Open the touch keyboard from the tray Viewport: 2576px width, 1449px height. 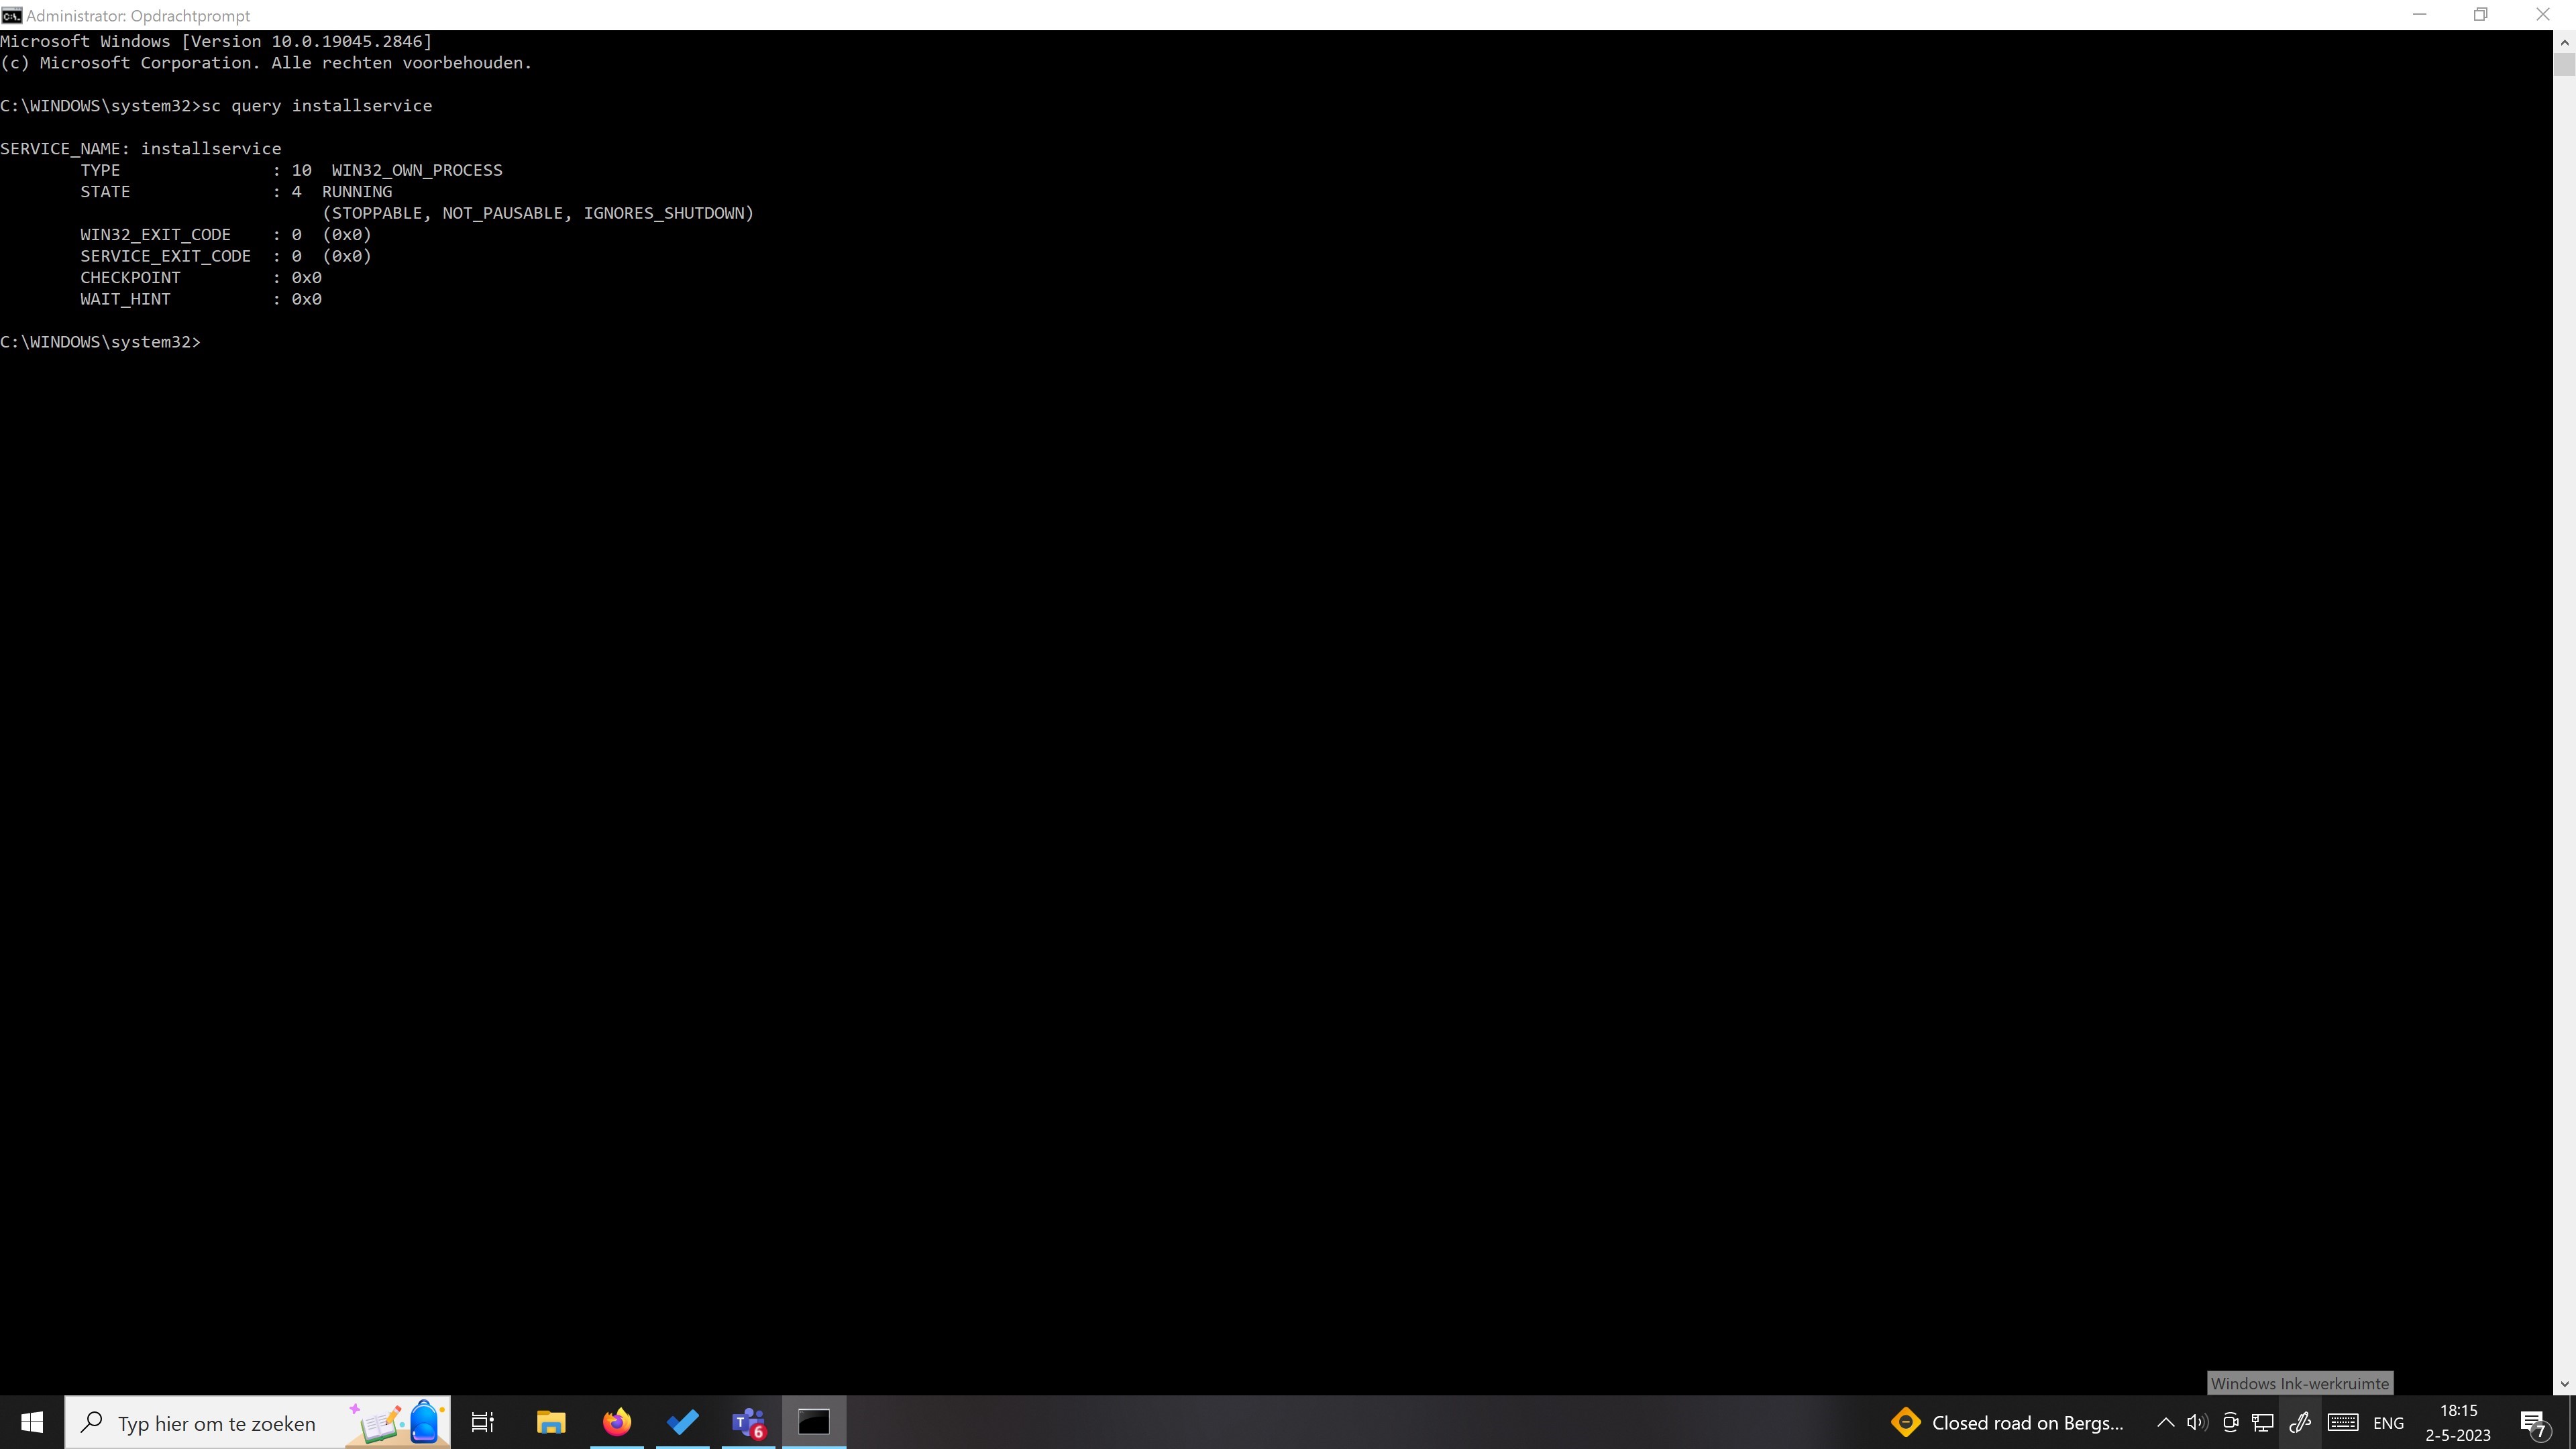(2343, 1422)
